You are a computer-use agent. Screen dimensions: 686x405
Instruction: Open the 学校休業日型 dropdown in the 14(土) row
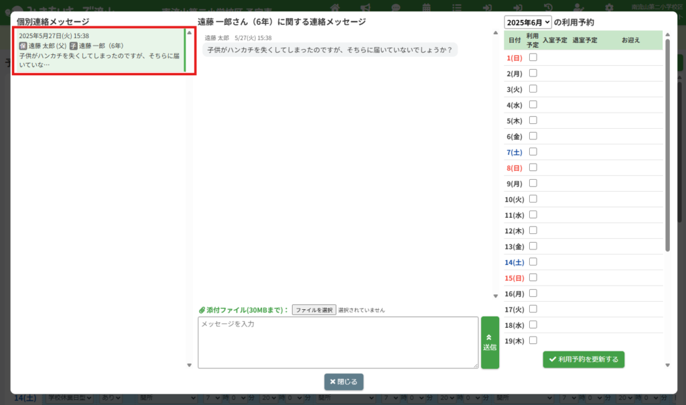70,398
